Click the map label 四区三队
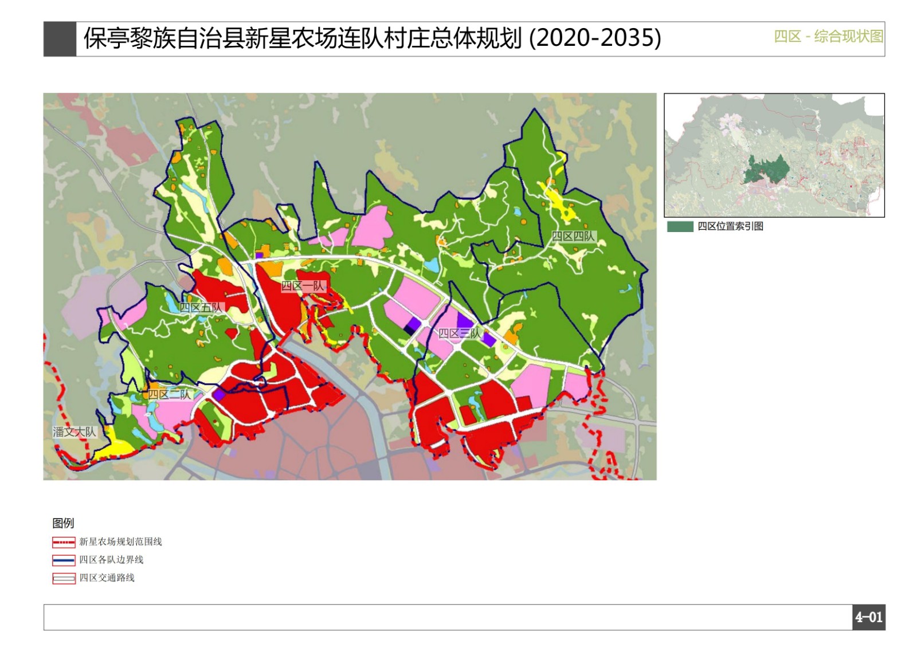The image size is (917, 648). (x=460, y=333)
